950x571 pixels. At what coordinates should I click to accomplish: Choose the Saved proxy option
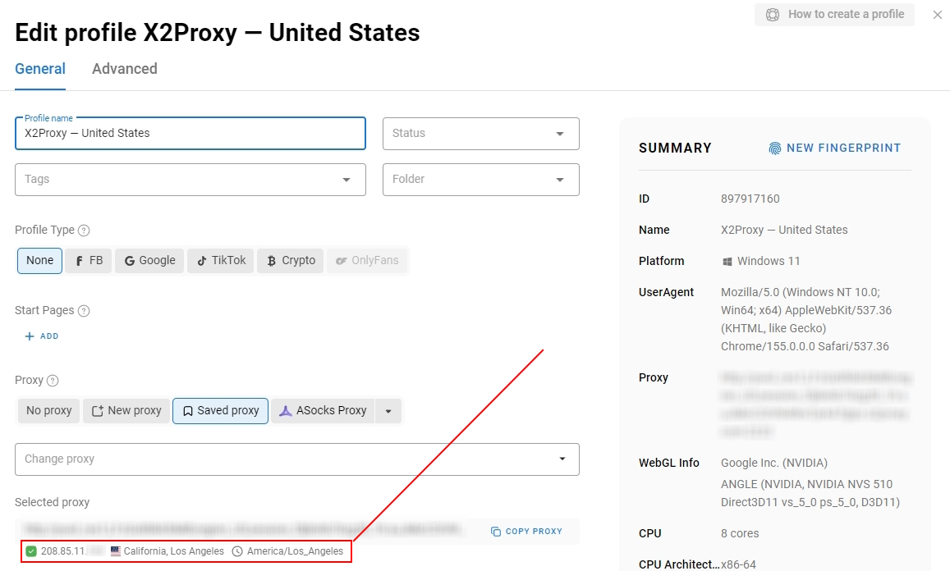[x=221, y=410]
